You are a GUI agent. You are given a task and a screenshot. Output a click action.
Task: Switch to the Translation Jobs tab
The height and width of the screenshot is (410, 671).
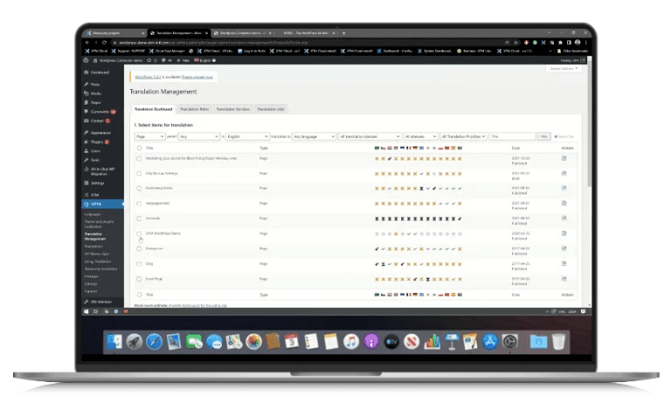(271, 109)
